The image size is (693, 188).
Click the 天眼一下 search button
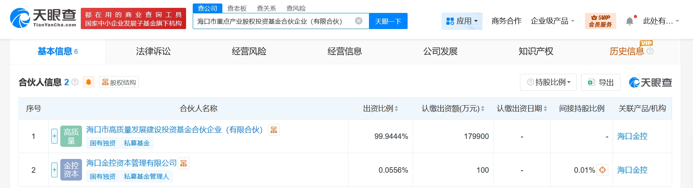click(x=388, y=21)
